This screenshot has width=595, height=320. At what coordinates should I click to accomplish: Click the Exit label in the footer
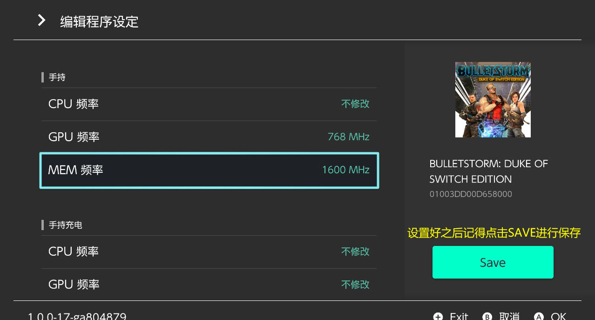click(459, 317)
